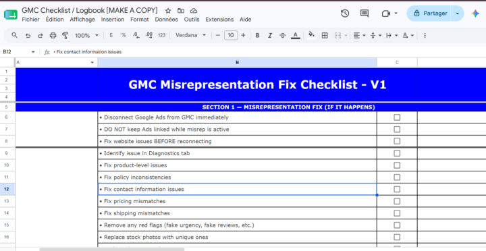486x251 pixels.
Task: Expand Name box B12 dropdown arrow
Action: [33, 52]
